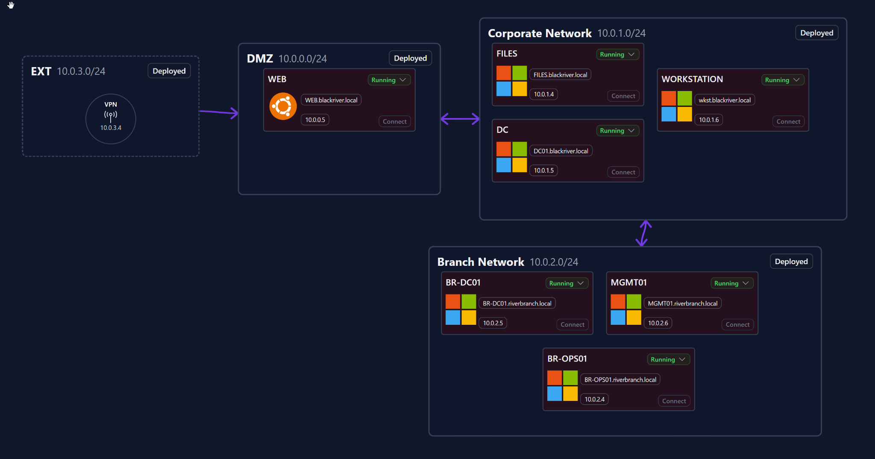Click the Windows logo on FILES machine
The width and height of the screenshot is (875, 459).
tap(511, 81)
